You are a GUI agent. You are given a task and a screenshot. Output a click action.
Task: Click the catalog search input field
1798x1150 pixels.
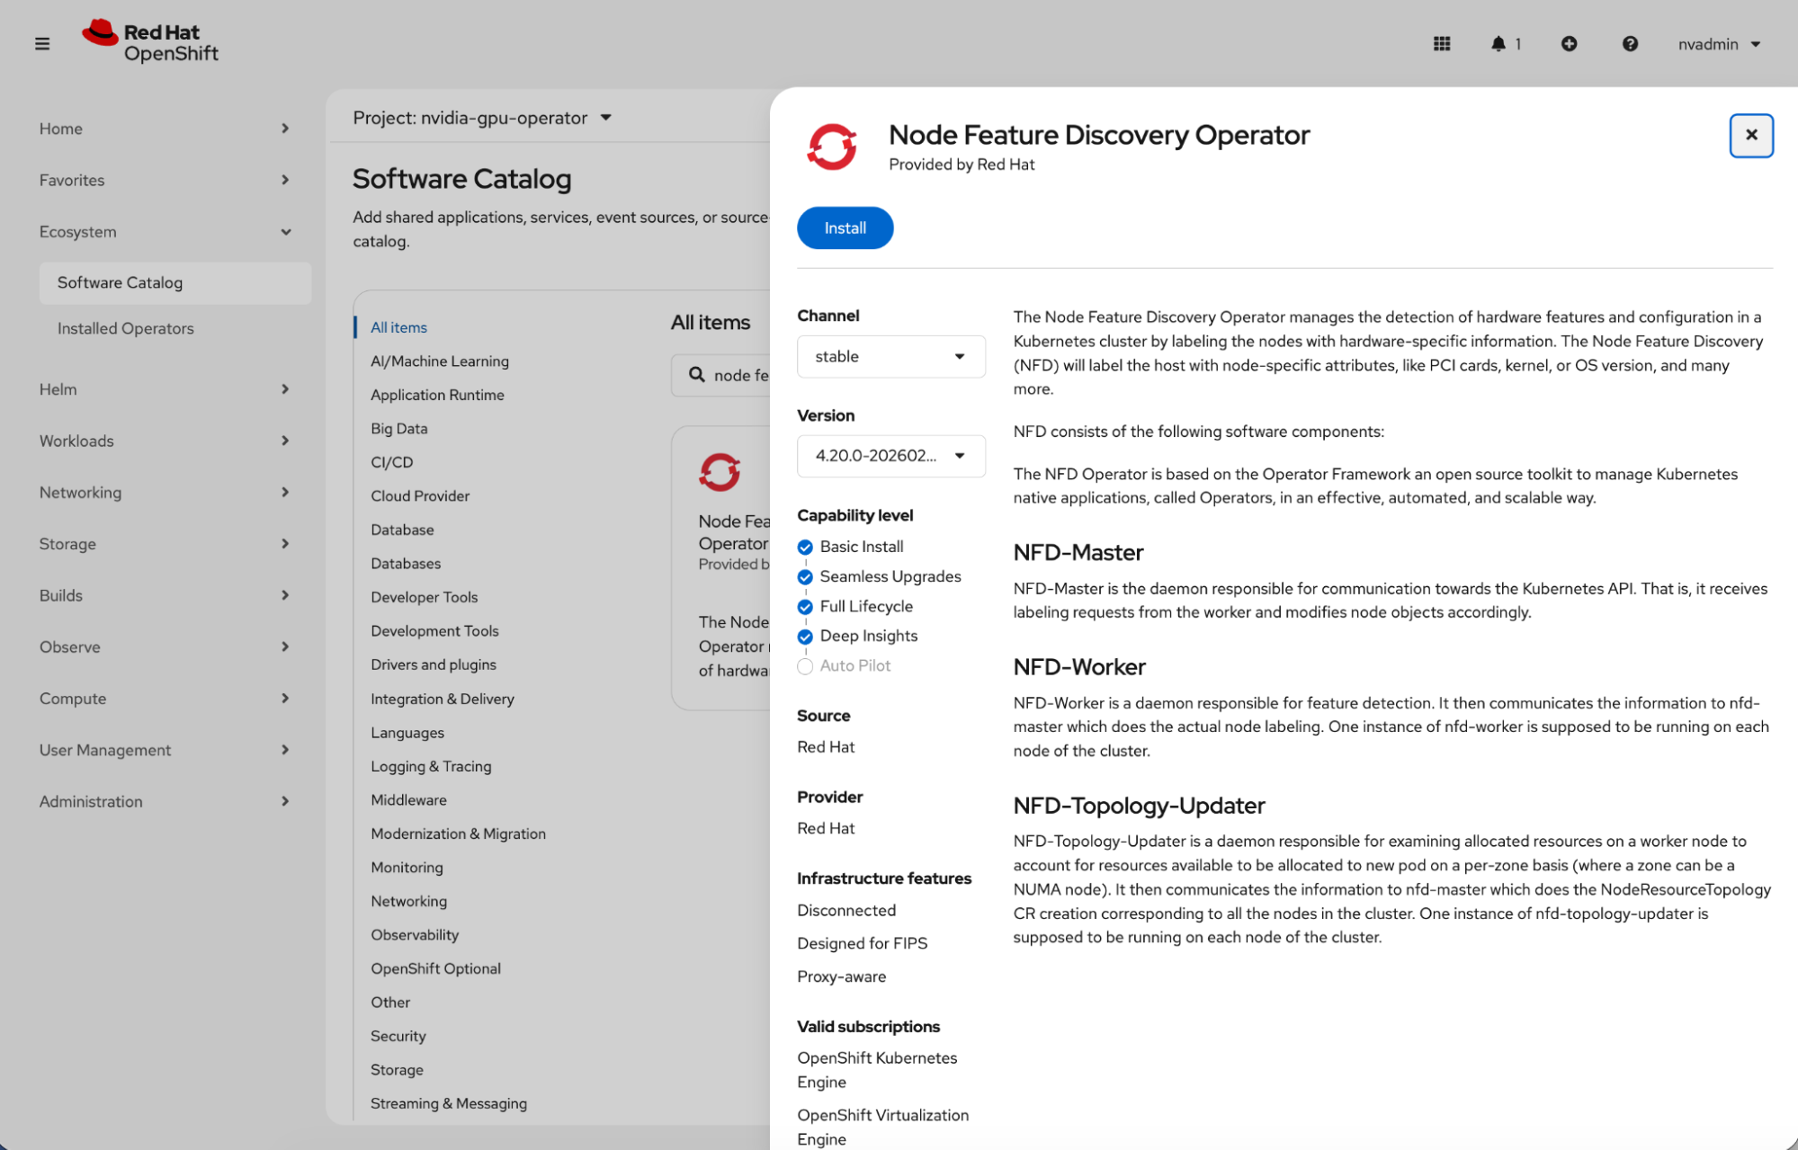click(x=740, y=375)
